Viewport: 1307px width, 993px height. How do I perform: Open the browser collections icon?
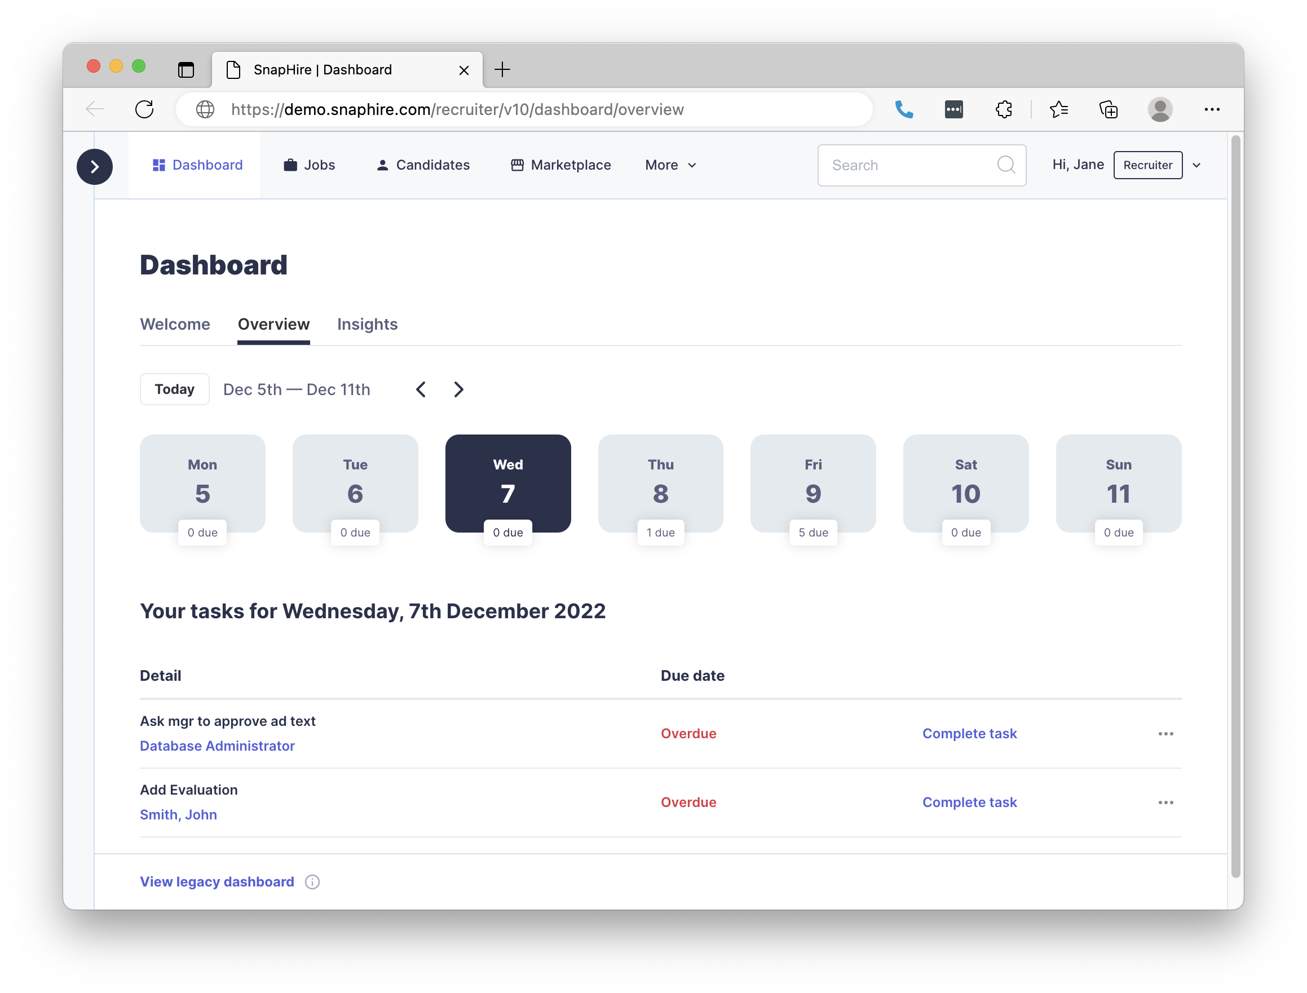[1109, 109]
